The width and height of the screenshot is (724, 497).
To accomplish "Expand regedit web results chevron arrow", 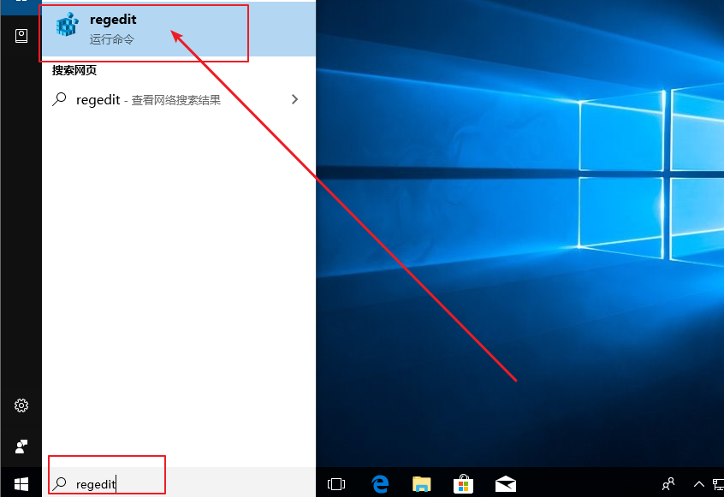I will coord(294,99).
